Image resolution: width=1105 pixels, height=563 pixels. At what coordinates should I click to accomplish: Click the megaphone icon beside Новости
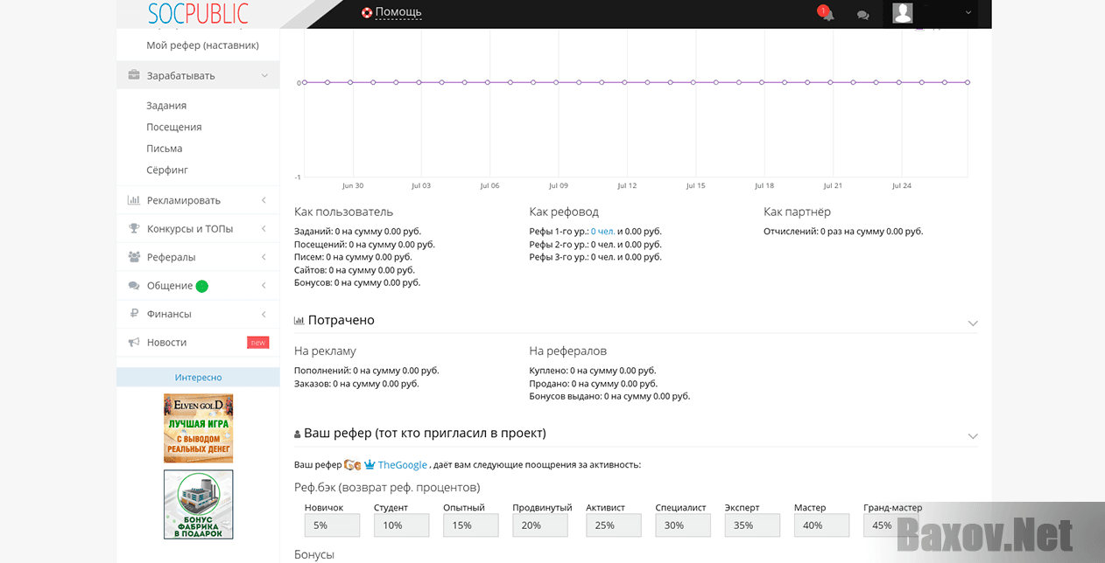pos(134,343)
